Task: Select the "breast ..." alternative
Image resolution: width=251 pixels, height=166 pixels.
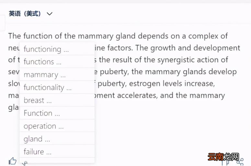Action: pos(57,100)
